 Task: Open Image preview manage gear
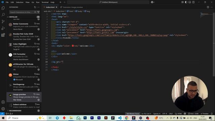click(39, 100)
